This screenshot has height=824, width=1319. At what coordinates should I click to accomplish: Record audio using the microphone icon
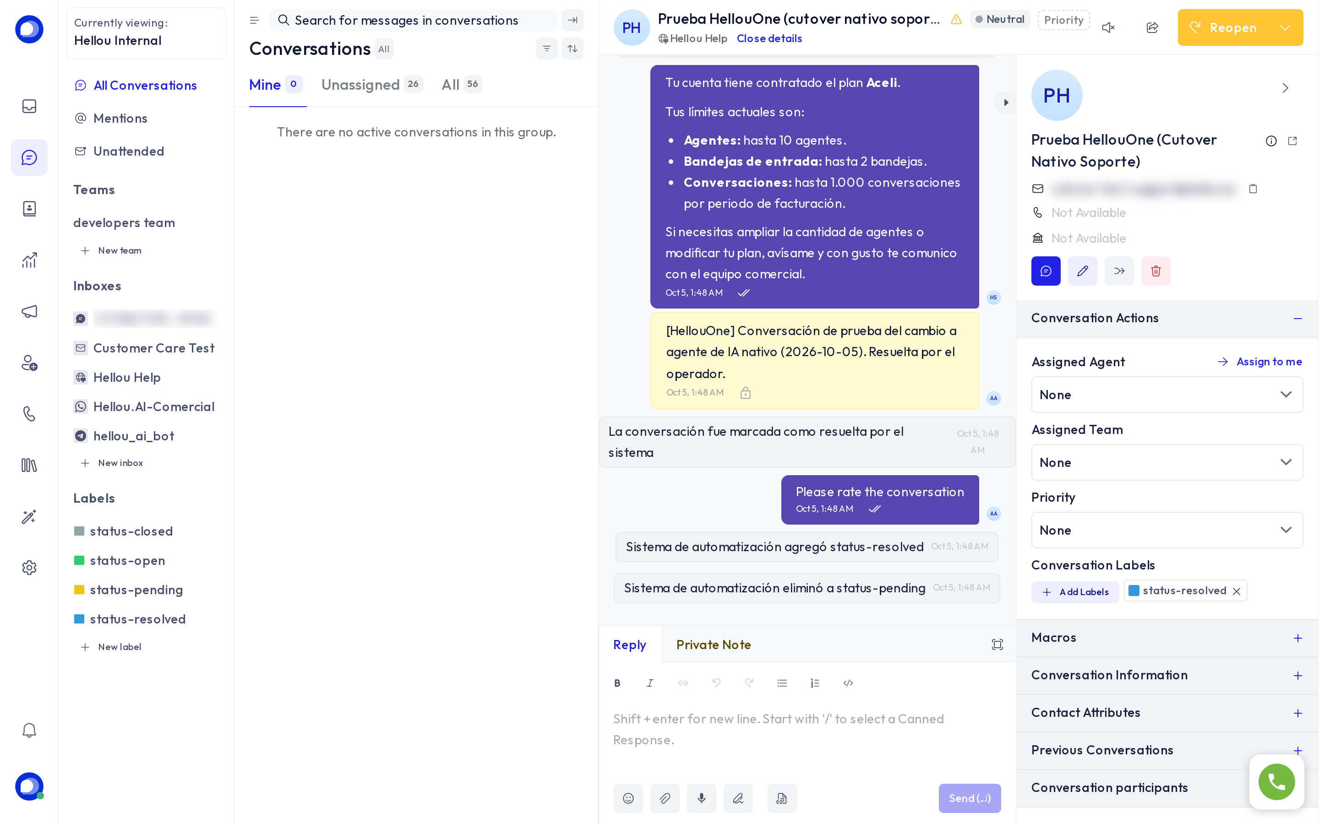[x=702, y=798]
